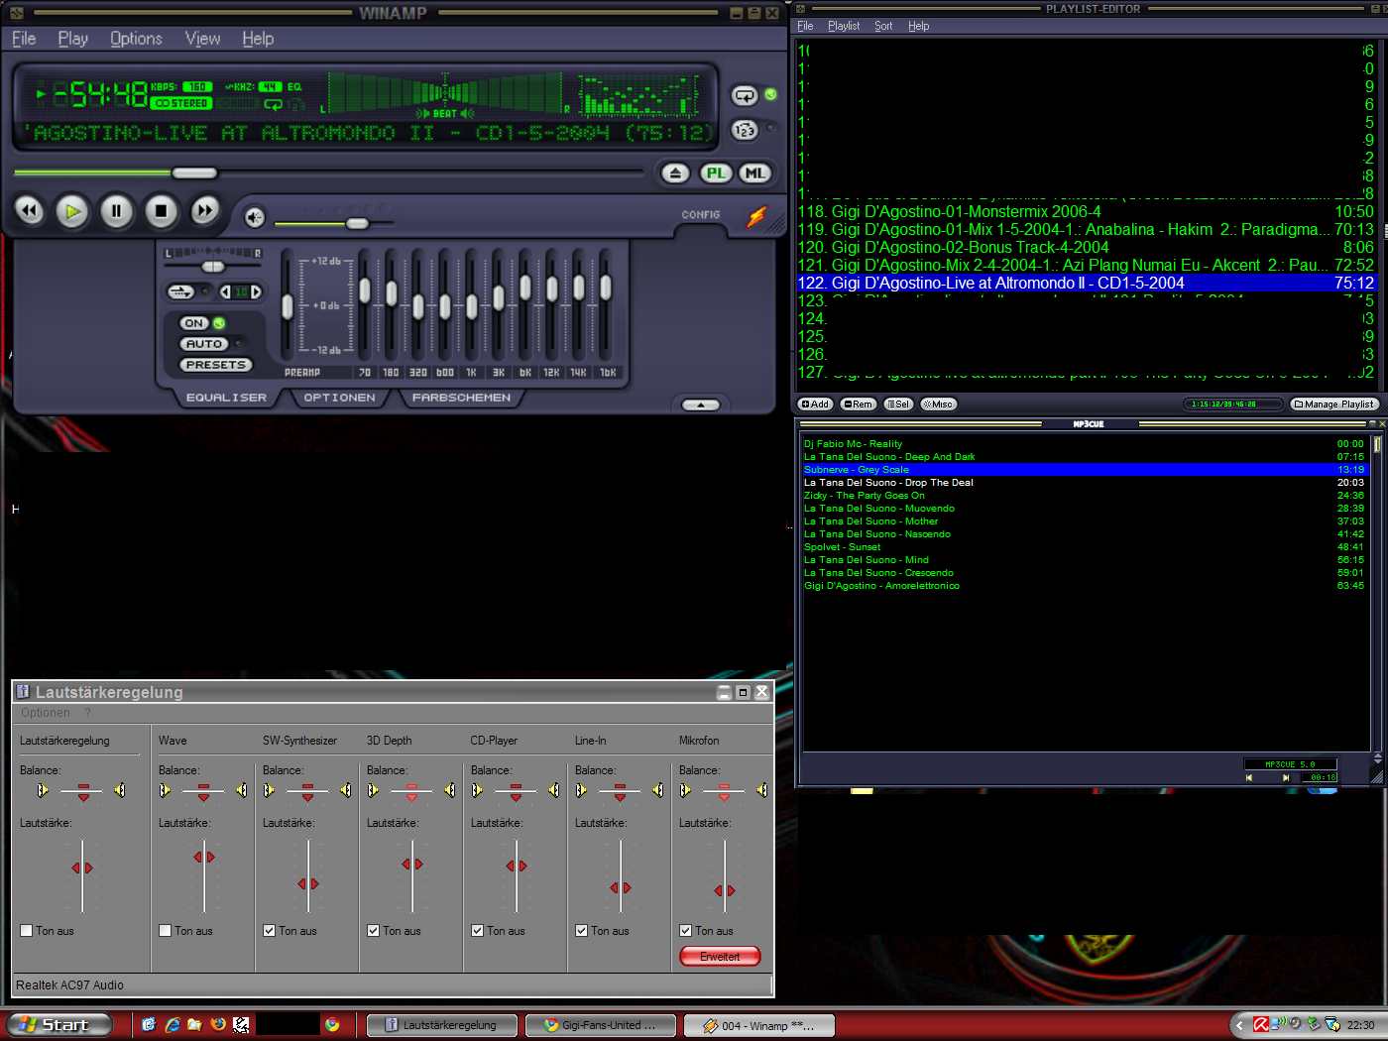Viewport: 1388px width, 1041px height.
Task: Uncheck Ton aus for Line-In
Action: (582, 931)
